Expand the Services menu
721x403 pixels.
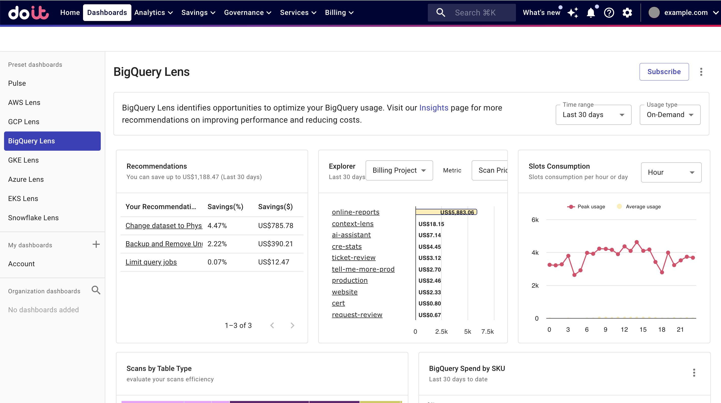tap(298, 13)
